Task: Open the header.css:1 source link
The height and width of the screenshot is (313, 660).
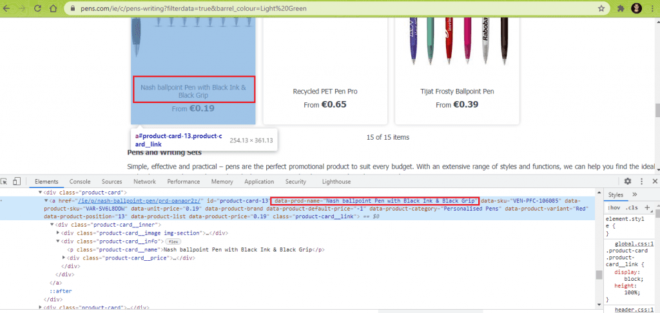Action: 634,310
